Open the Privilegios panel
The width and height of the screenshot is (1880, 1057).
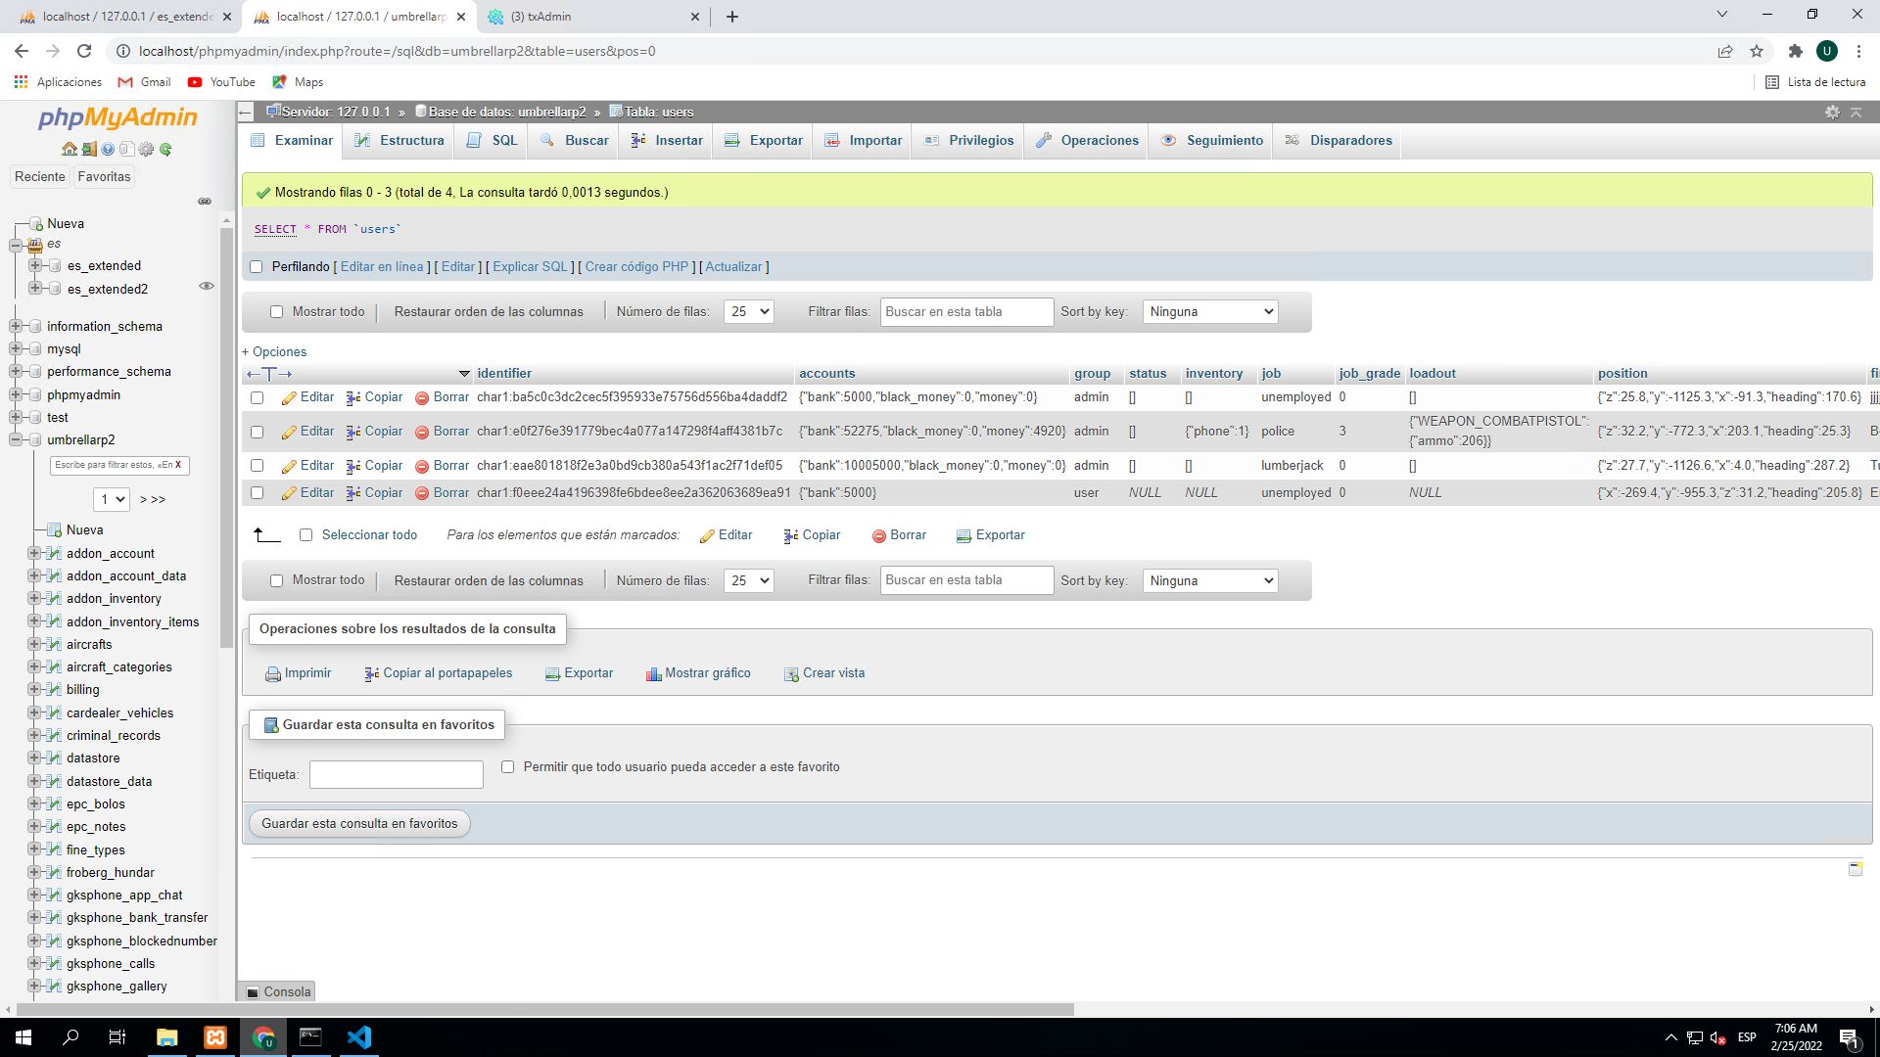pyautogui.click(x=980, y=140)
